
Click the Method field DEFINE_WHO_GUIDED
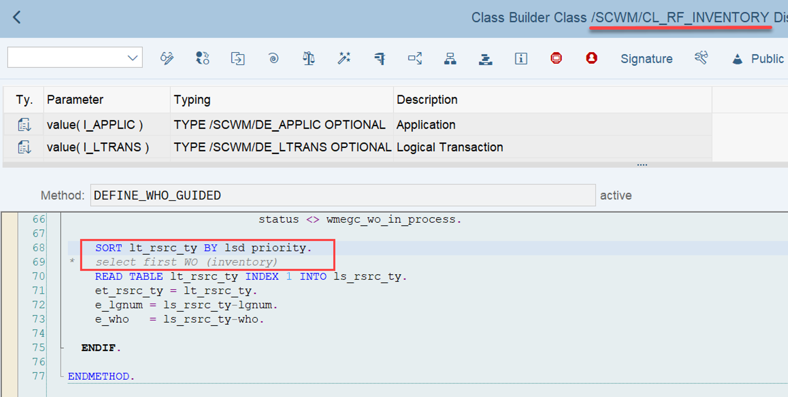click(x=343, y=195)
